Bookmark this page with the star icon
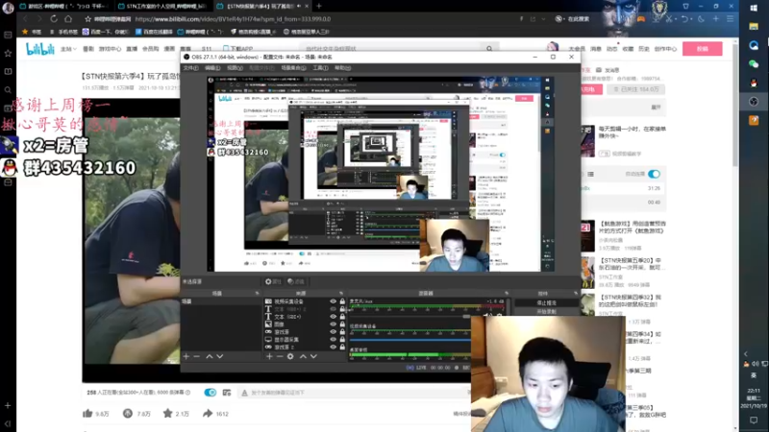Image resolution: width=769 pixels, height=432 pixels. 87,19
